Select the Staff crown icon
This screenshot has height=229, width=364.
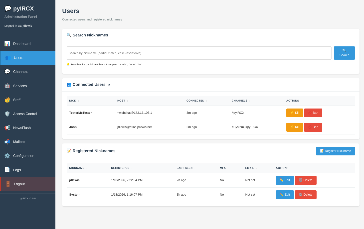(x=7, y=100)
